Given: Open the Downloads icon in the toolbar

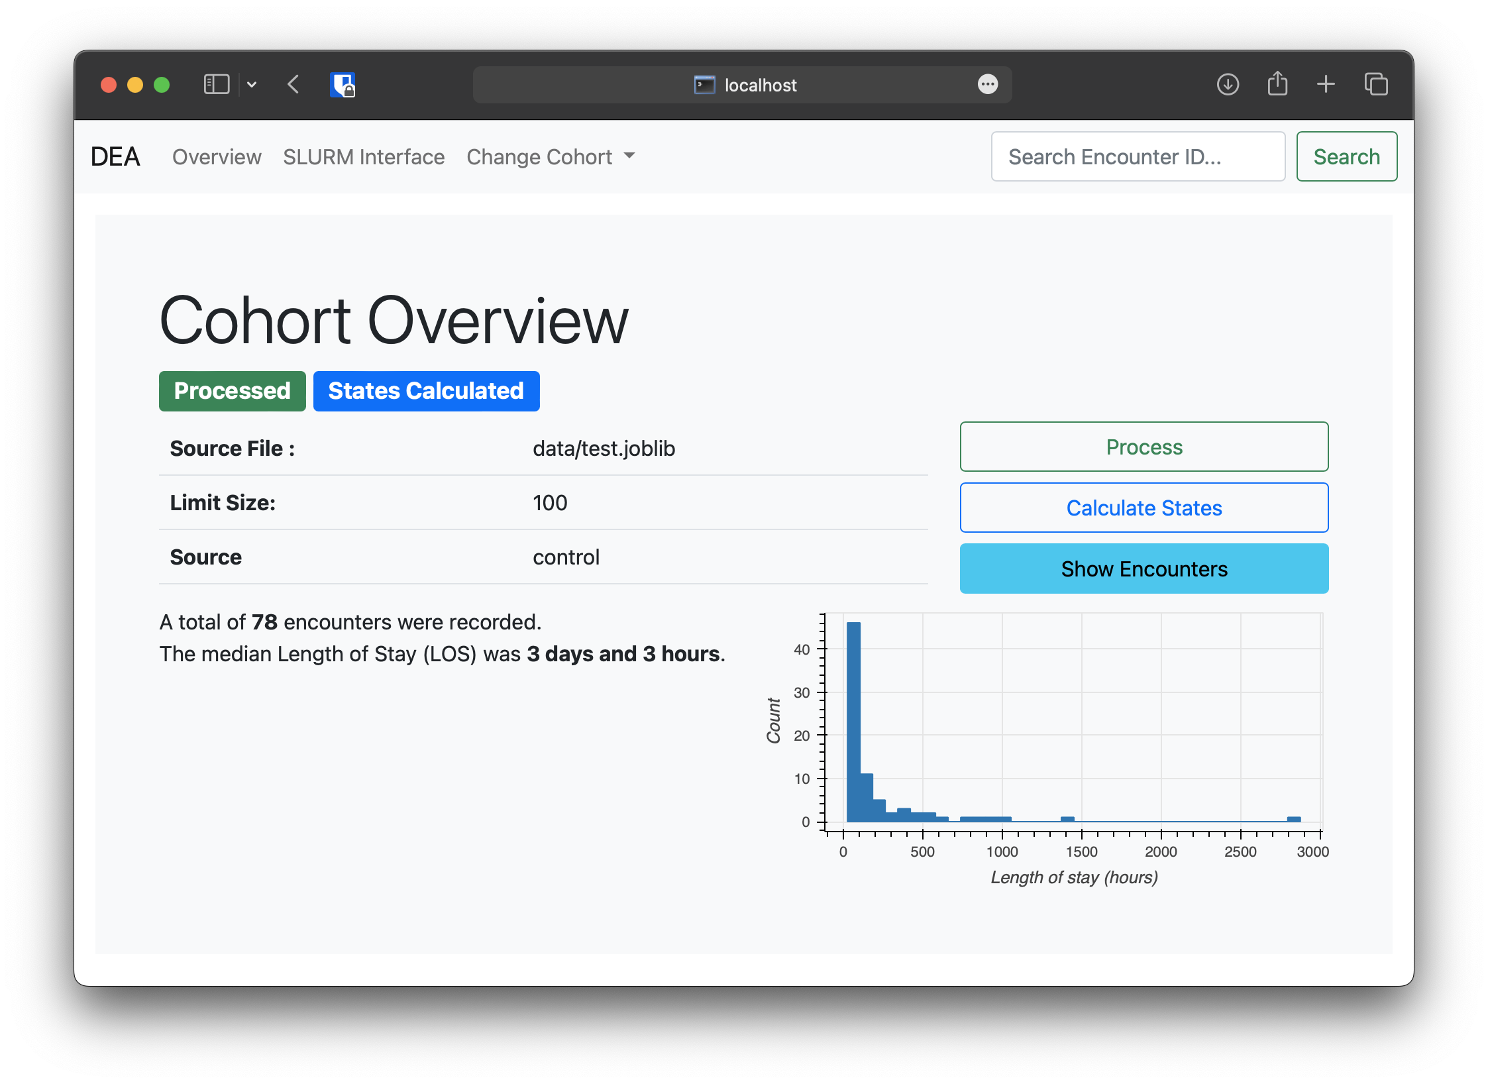Looking at the screenshot, I should (x=1228, y=84).
